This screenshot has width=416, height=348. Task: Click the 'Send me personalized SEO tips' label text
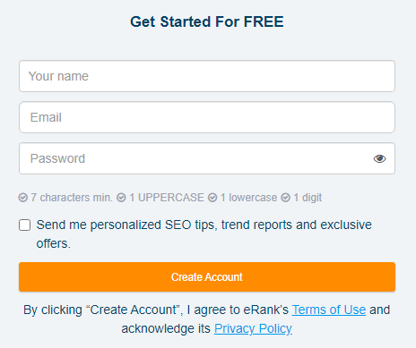(x=204, y=234)
